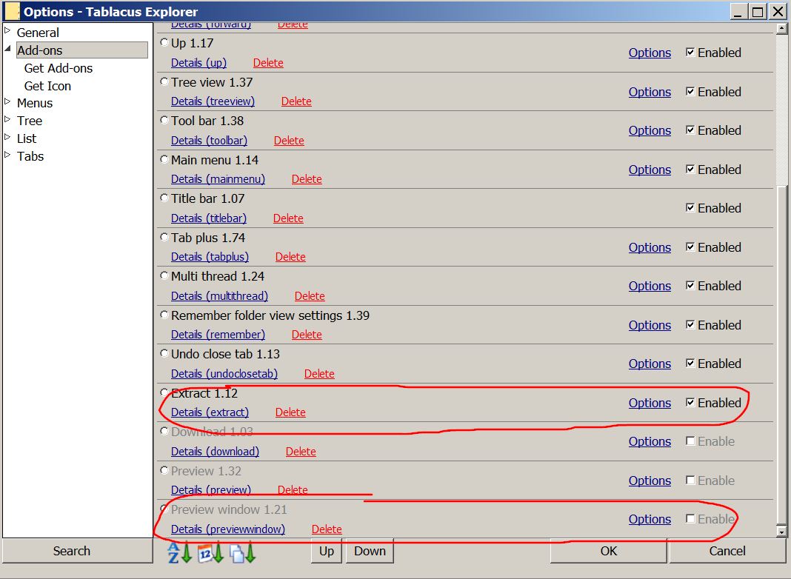Select the Add-ons category
The image size is (791, 579).
tap(82, 50)
